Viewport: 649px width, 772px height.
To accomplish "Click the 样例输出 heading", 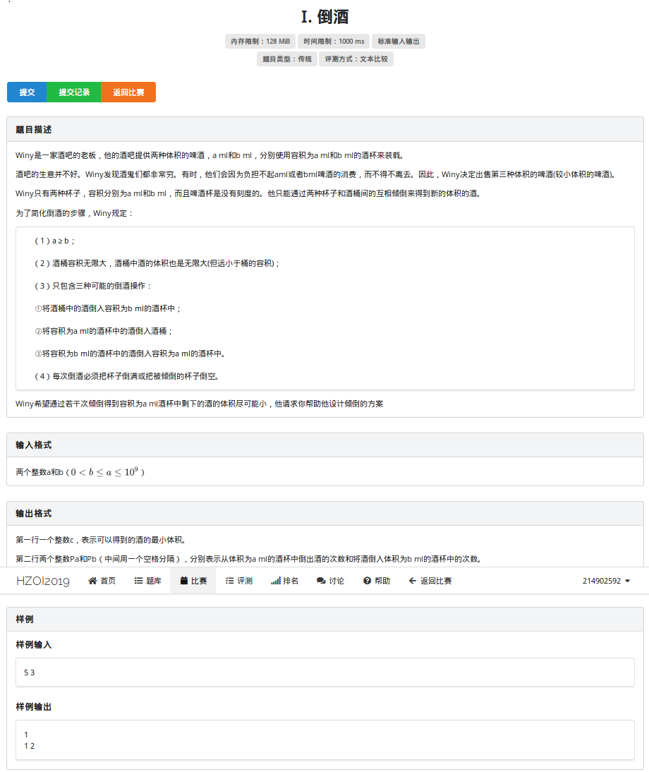I will coord(33,707).
